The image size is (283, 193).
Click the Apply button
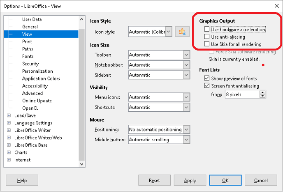point(190,180)
